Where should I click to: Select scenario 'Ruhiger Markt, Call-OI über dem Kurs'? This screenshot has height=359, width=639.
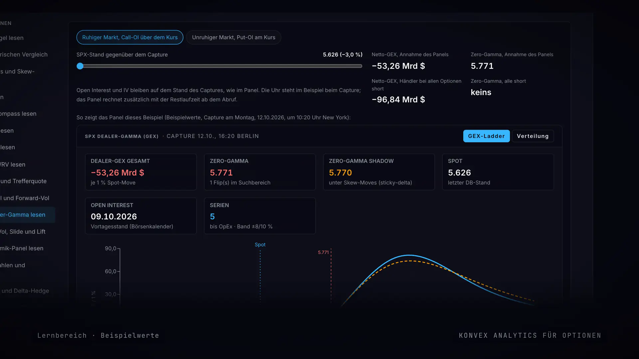(x=130, y=38)
